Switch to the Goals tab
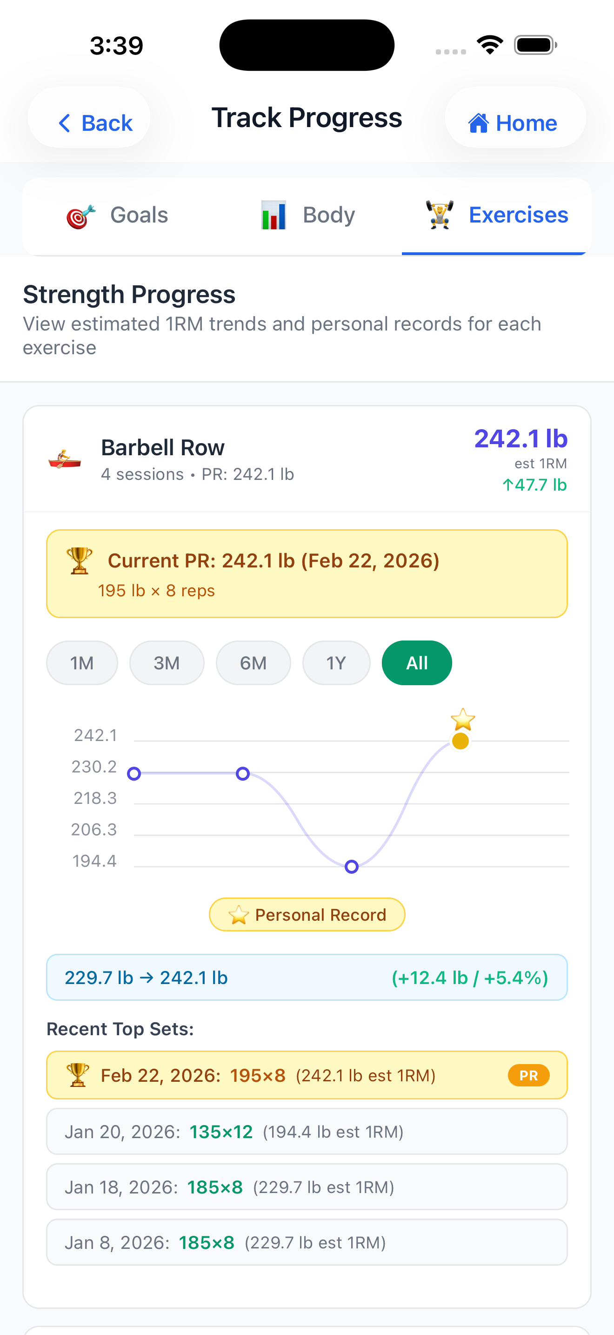This screenshot has height=1335, width=614. (x=118, y=216)
